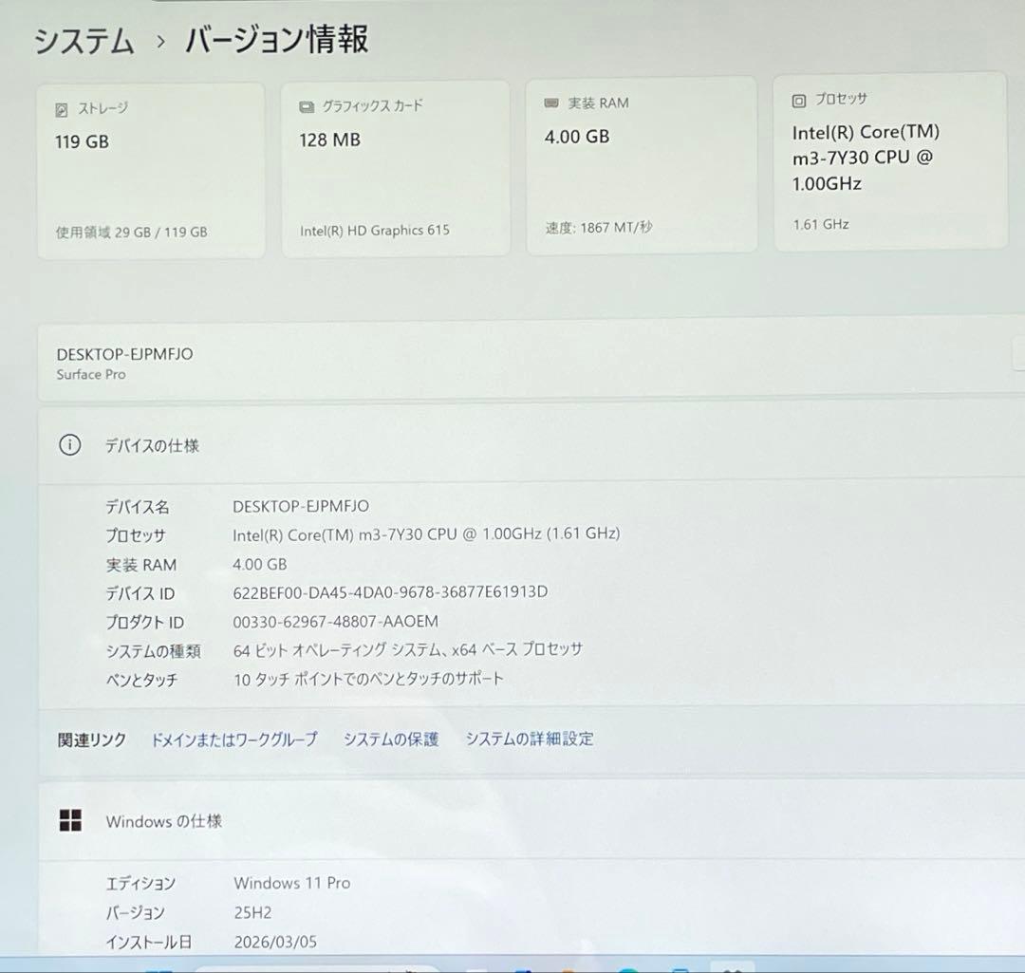Screen dimensions: 1025x973
Task: Click the インストール日 value 2026/03/05
Action: pyautogui.click(x=275, y=942)
